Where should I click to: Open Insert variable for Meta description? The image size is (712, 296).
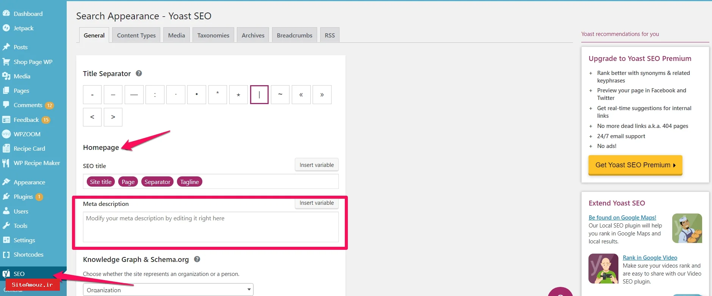coord(316,203)
